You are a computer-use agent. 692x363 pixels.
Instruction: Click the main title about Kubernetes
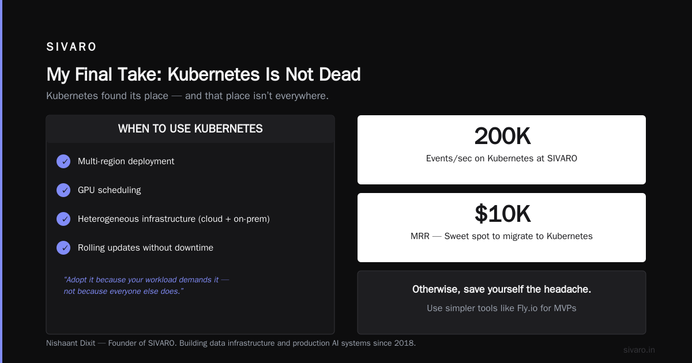coord(204,75)
